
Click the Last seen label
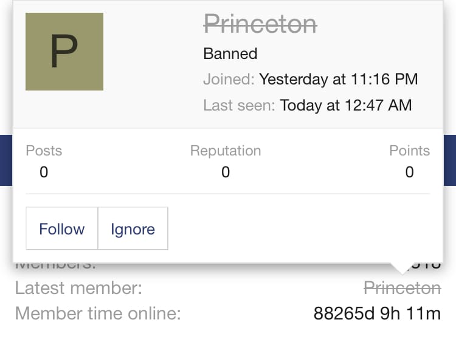(x=239, y=105)
